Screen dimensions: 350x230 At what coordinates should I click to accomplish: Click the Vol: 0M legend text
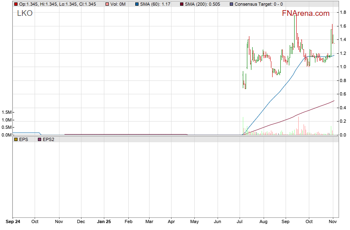(x=118, y=4)
